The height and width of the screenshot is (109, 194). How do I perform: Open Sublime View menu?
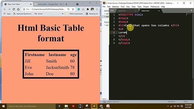pos(128,7)
